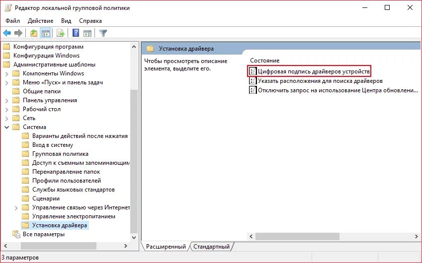Screen dimensions: 422x263
Task: Select Общие папки in the tree
Action: [42, 91]
